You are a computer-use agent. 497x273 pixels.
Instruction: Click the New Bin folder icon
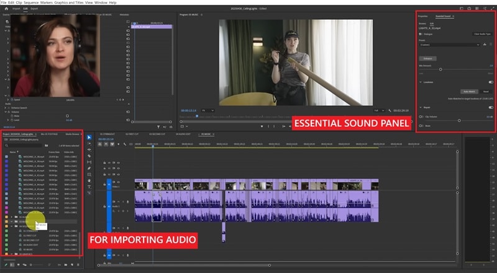(x=66, y=265)
